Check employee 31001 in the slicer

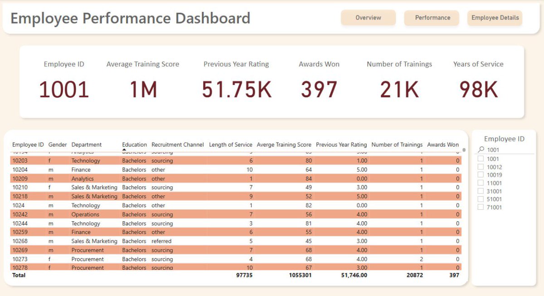pos(480,191)
